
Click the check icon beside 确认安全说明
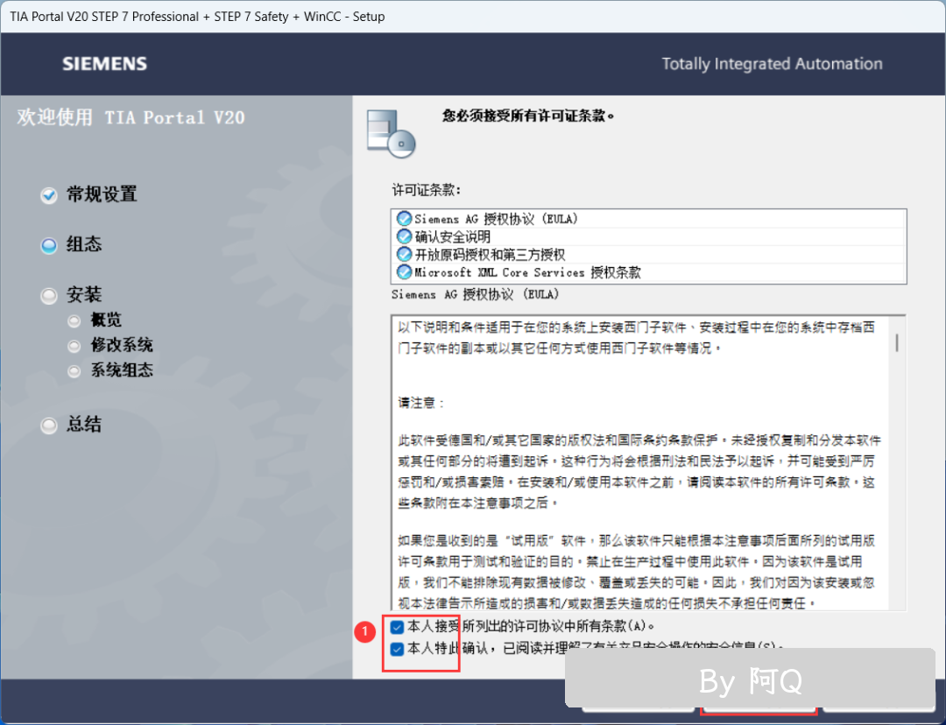(404, 236)
